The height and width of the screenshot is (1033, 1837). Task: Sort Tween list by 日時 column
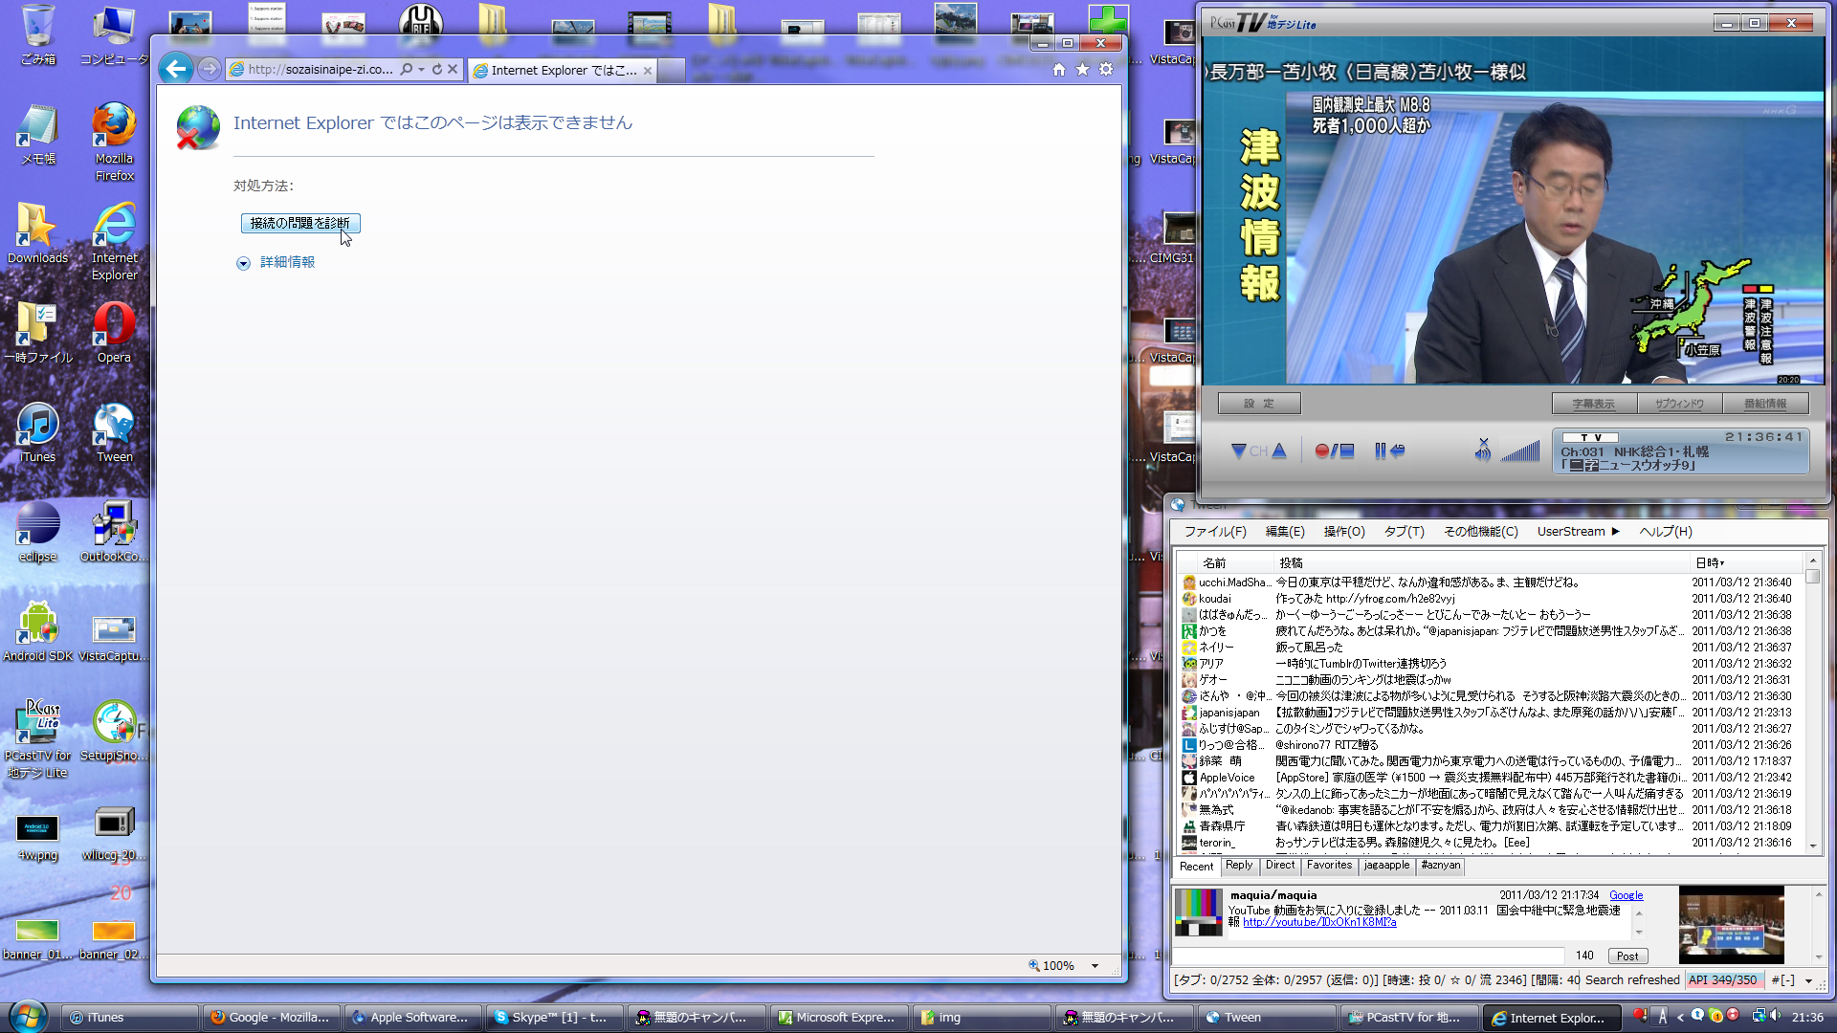coord(1746,562)
